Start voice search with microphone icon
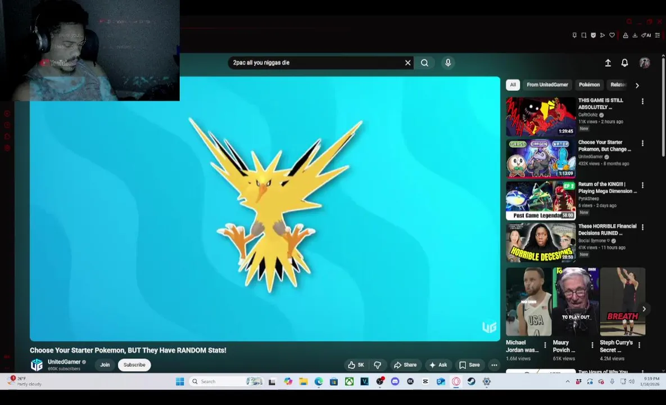 click(x=448, y=63)
